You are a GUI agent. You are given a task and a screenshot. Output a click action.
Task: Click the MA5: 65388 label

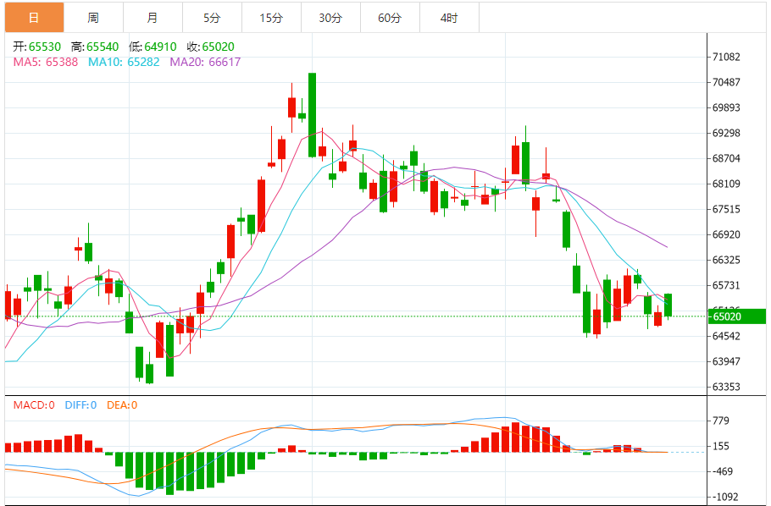pos(45,62)
